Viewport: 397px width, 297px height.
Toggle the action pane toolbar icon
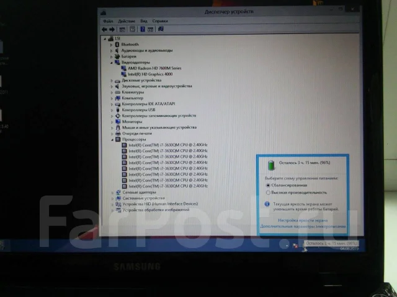150,29
